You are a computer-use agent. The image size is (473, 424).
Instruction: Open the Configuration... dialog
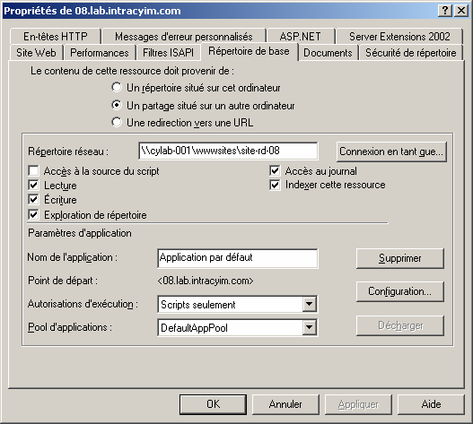point(400,291)
